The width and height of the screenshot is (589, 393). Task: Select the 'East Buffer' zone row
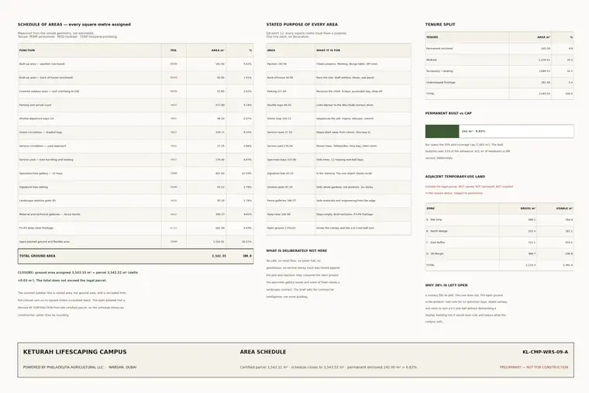pyautogui.click(x=499, y=243)
